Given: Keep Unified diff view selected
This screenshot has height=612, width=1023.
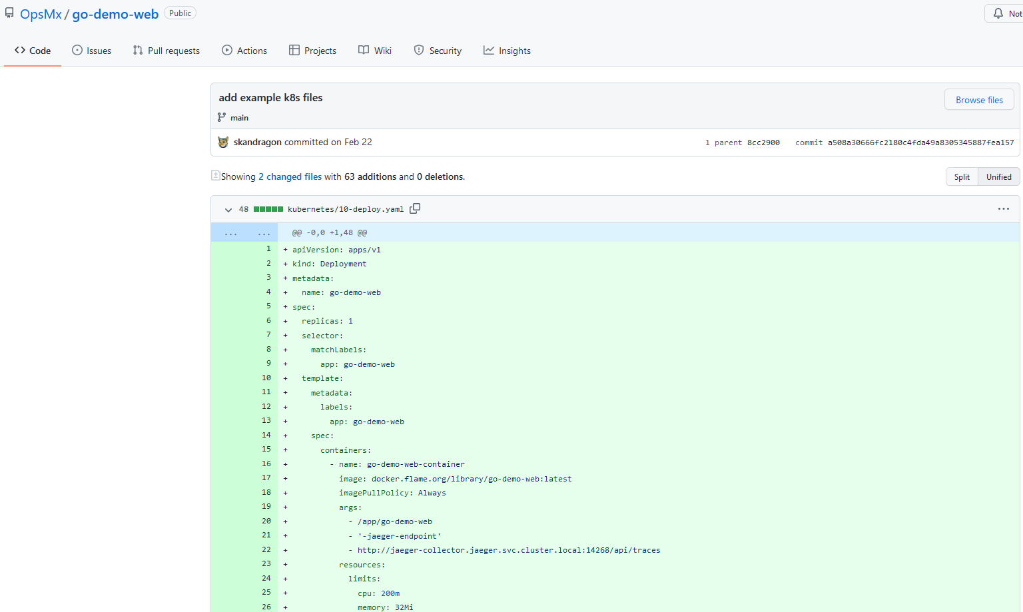Looking at the screenshot, I should click(x=998, y=176).
